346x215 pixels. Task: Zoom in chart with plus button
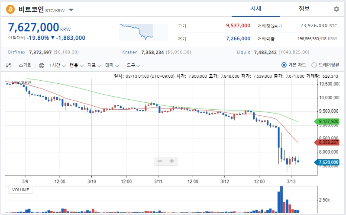coord(171,161)
